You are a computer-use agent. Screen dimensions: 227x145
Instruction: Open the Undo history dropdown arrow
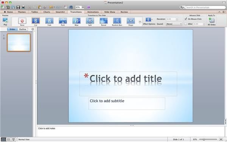(54, 7)
